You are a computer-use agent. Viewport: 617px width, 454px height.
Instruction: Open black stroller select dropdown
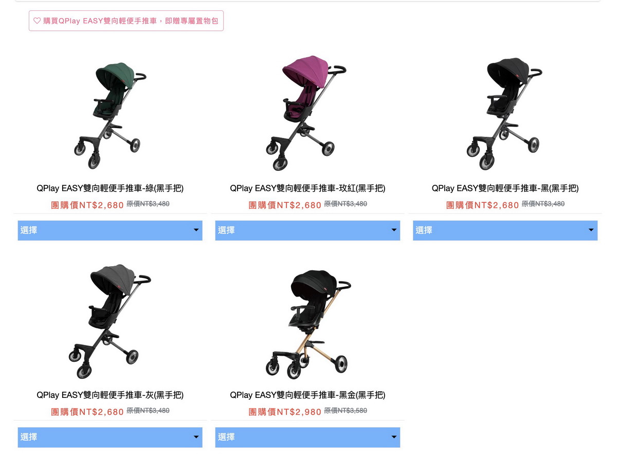coord(505,230)
